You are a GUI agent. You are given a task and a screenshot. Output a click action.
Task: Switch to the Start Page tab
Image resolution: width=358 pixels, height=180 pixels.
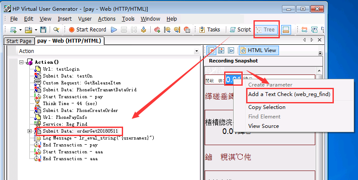(19, 41)
